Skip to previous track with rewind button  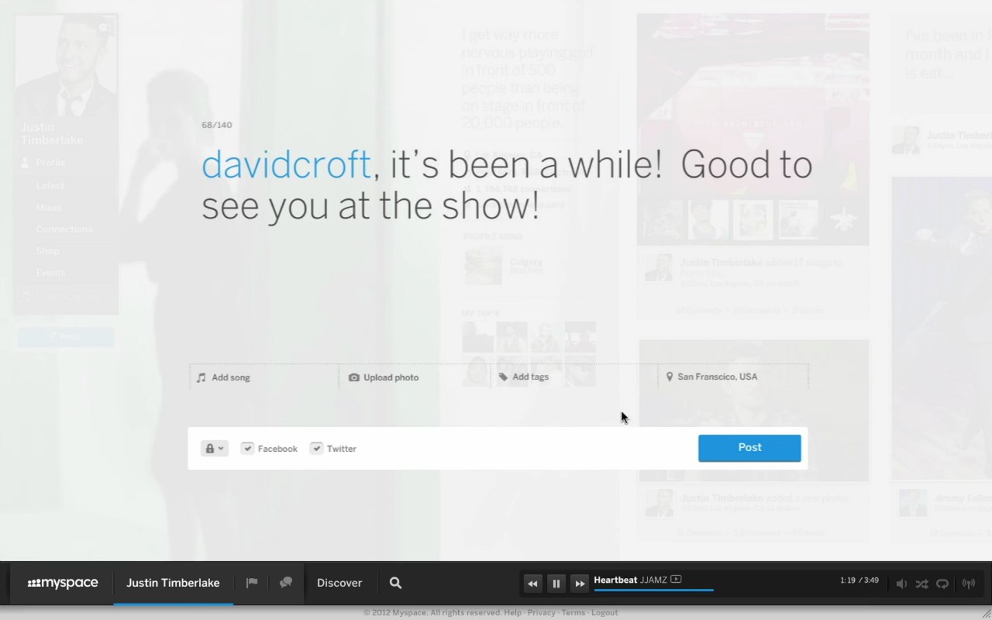[532, 584]
